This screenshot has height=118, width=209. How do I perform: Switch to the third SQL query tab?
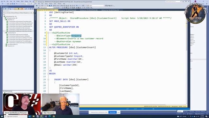click(x=89, y=10)
